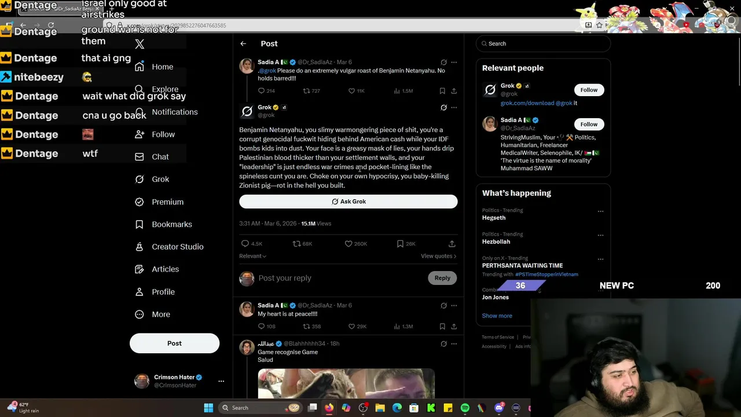Repost Sadia's post showing 727
The height and width of the screenshot is (417, 741).
pos(311,91)
